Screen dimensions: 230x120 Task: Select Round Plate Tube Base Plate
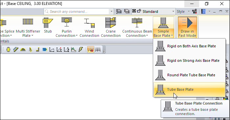189,75
